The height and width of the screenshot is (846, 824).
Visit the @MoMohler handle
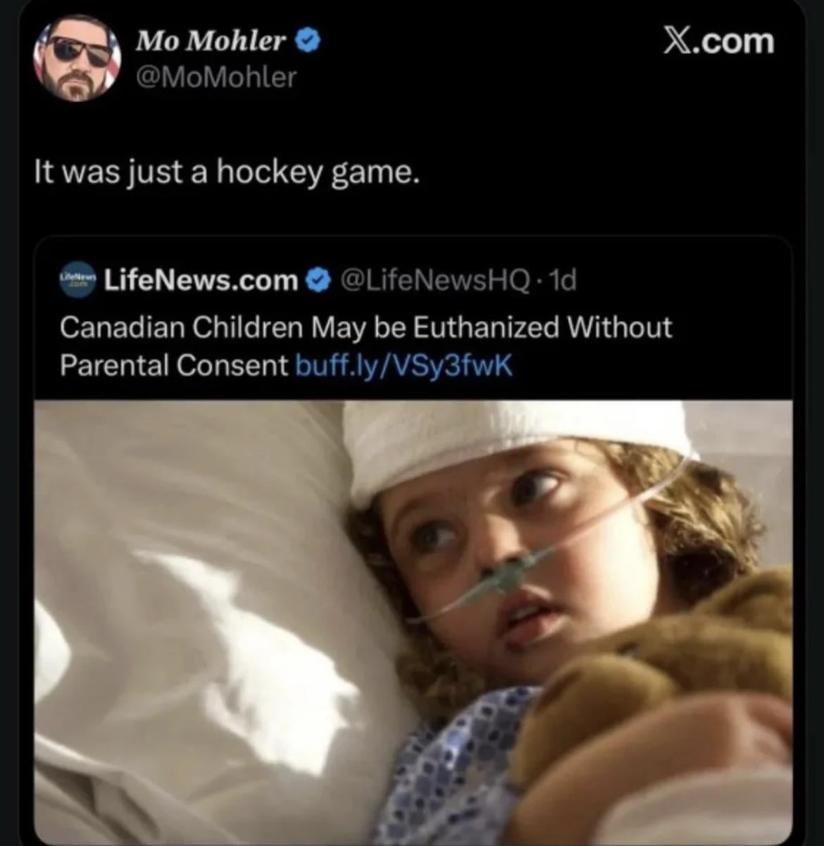(217, 76)
